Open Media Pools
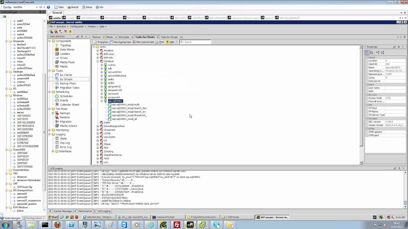This screenshot has width=408, height=229. click(x=67, y=62)
